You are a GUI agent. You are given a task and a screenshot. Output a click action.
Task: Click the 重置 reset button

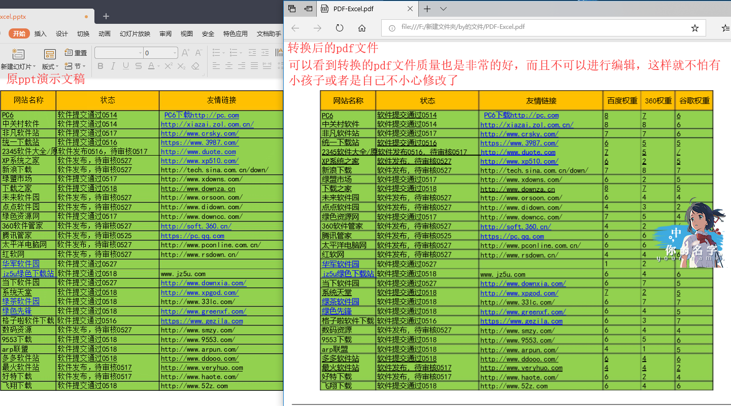pyautogui.click(x=76, y=53)
